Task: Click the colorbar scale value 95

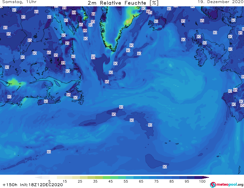Action: coord(187,181)
